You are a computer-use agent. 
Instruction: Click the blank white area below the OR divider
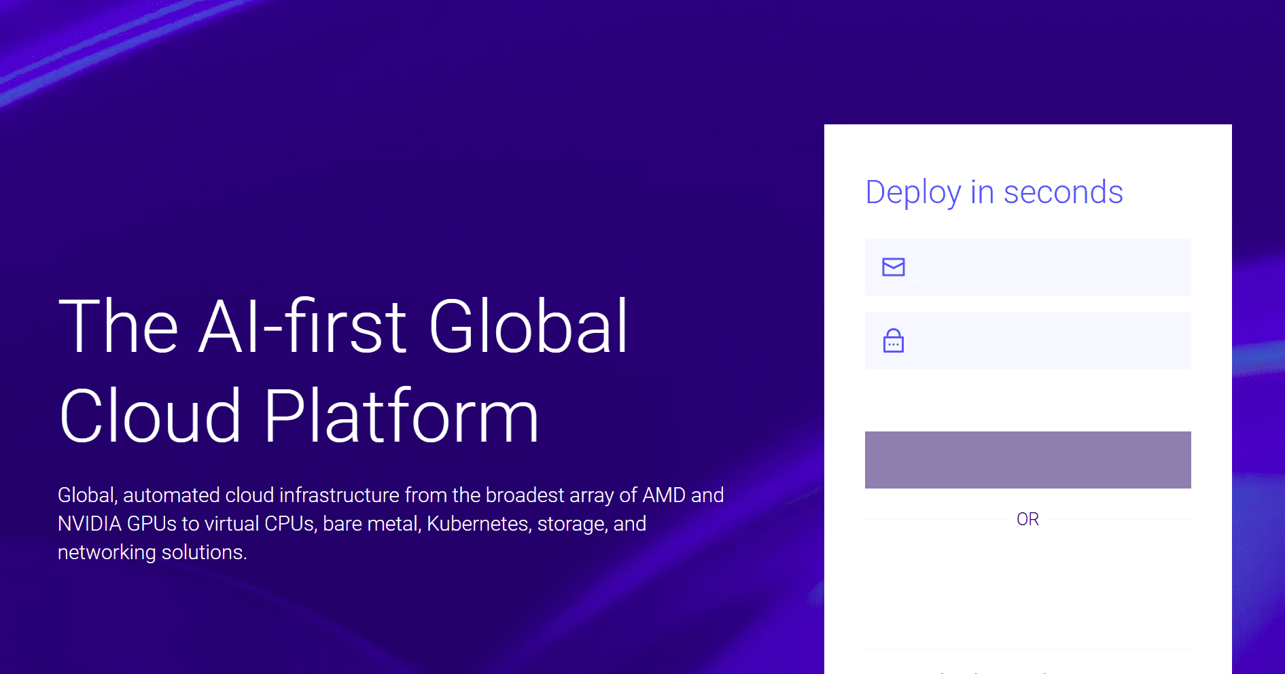[1027, 584]
